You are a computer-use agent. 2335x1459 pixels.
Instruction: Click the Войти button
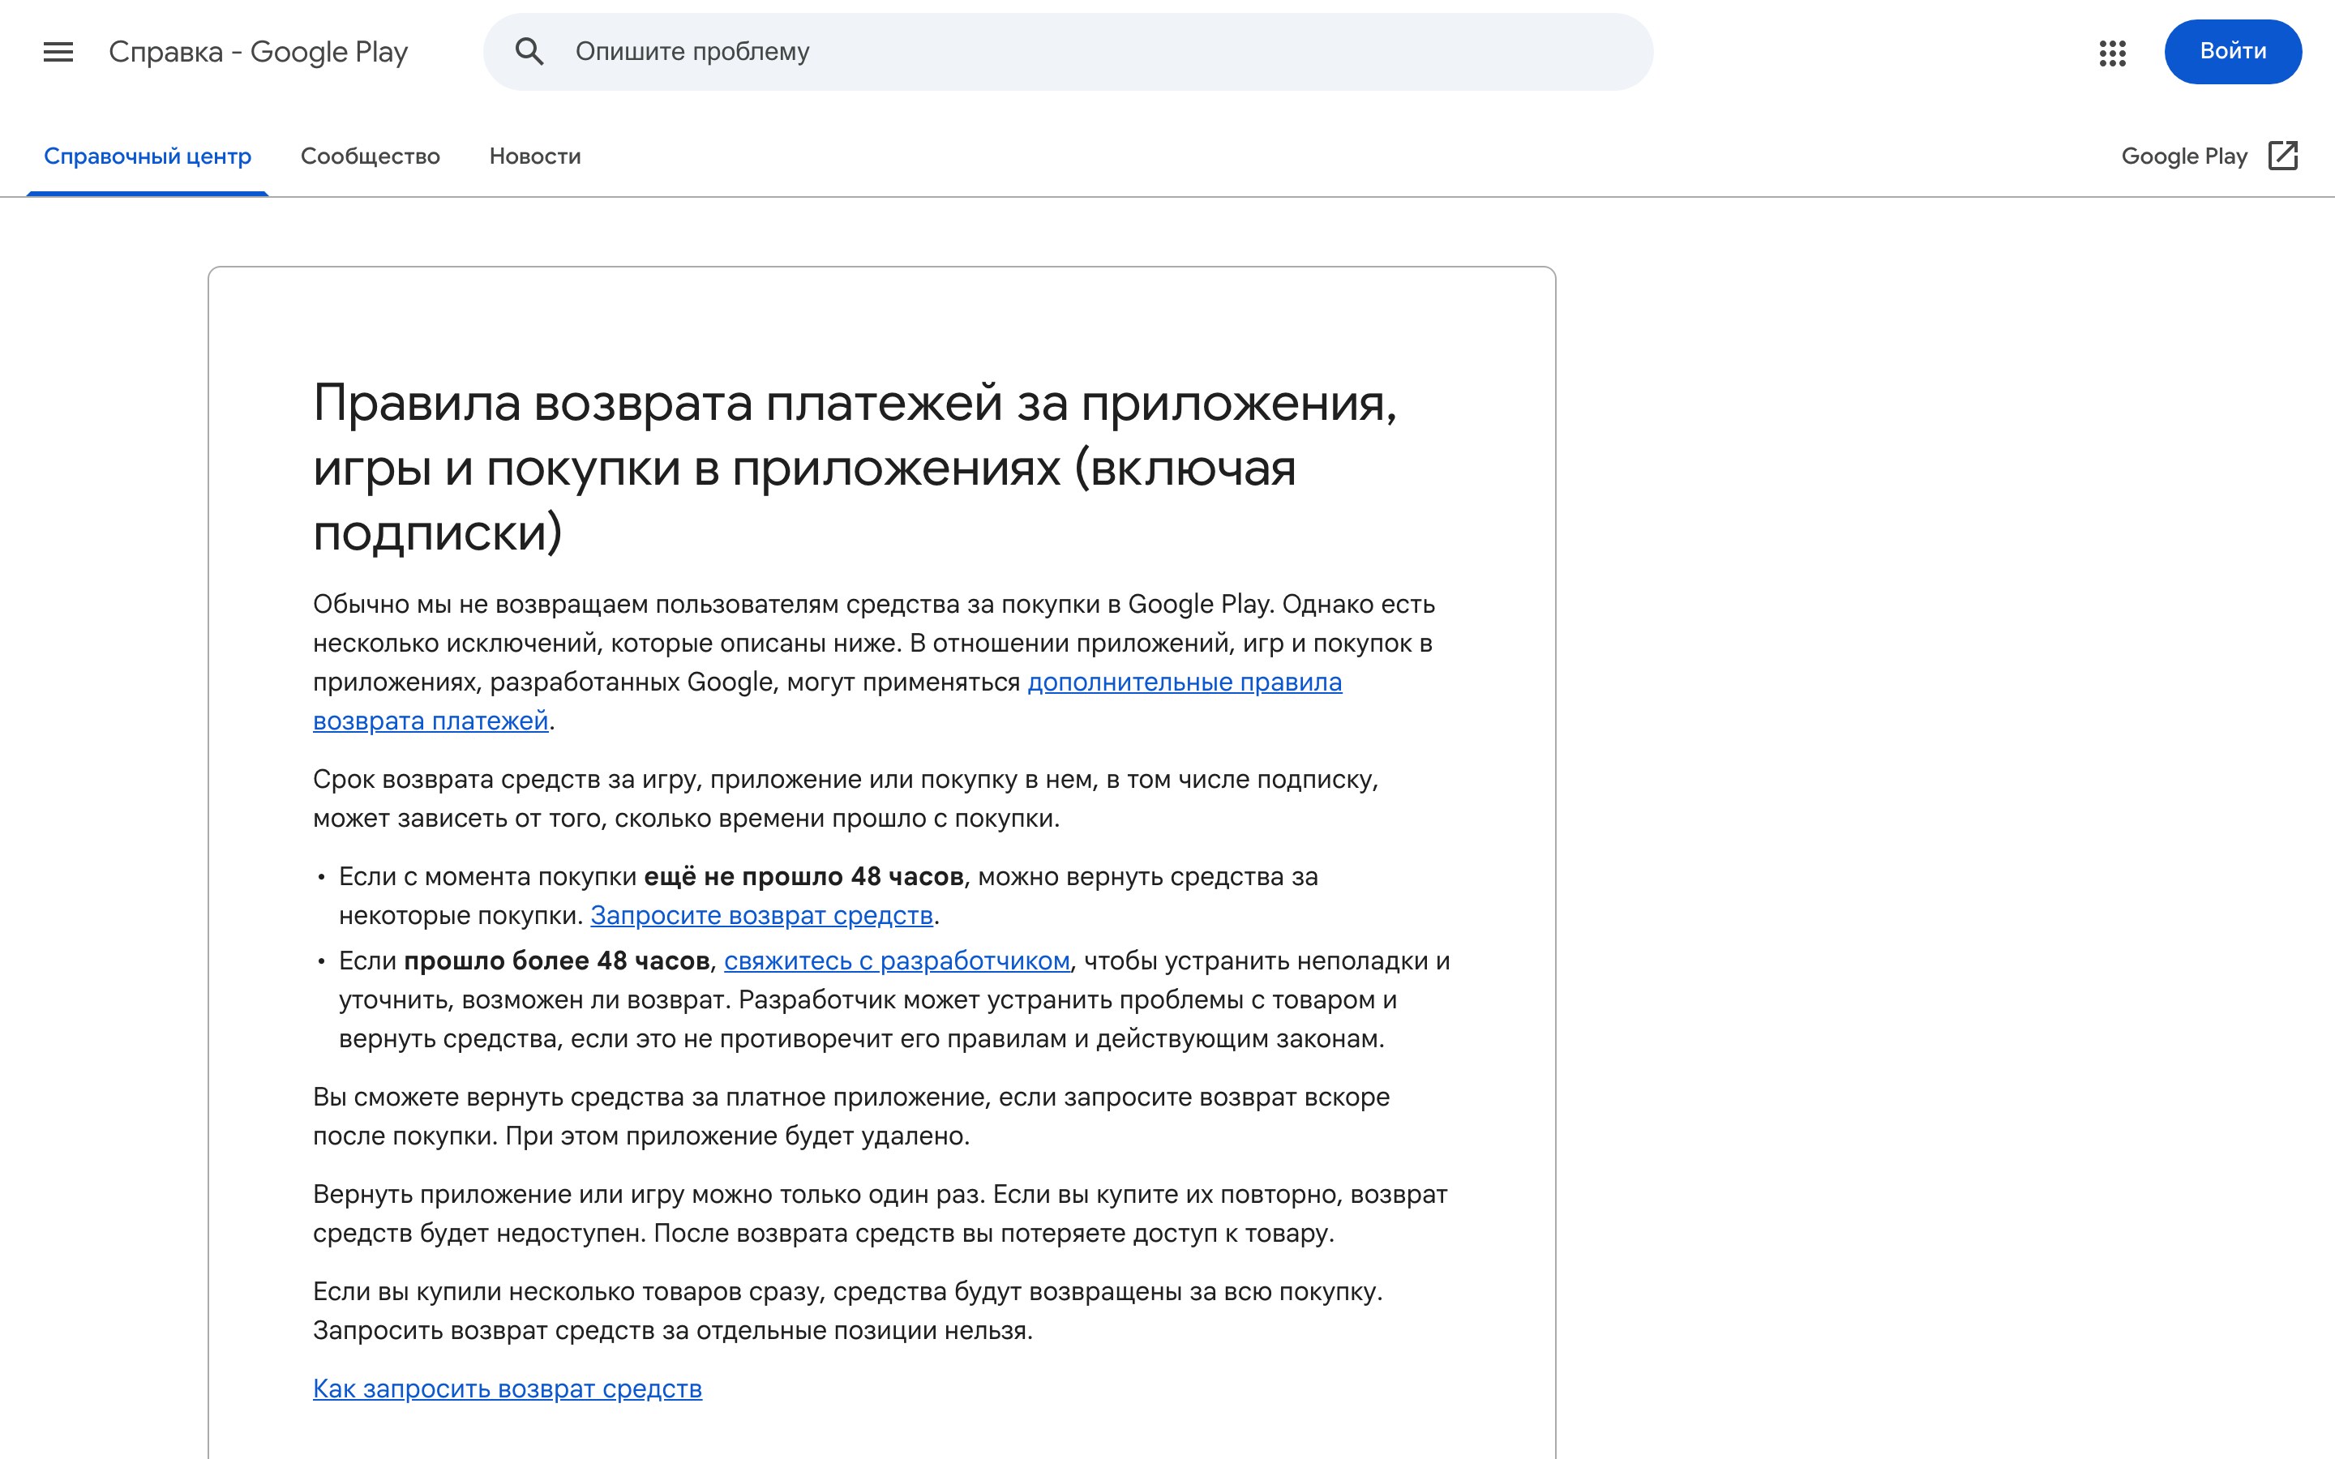click(x=2233, y=51)
